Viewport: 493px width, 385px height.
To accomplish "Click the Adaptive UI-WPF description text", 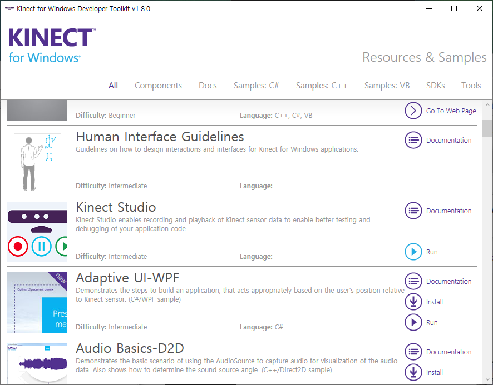I will [240, 294].
